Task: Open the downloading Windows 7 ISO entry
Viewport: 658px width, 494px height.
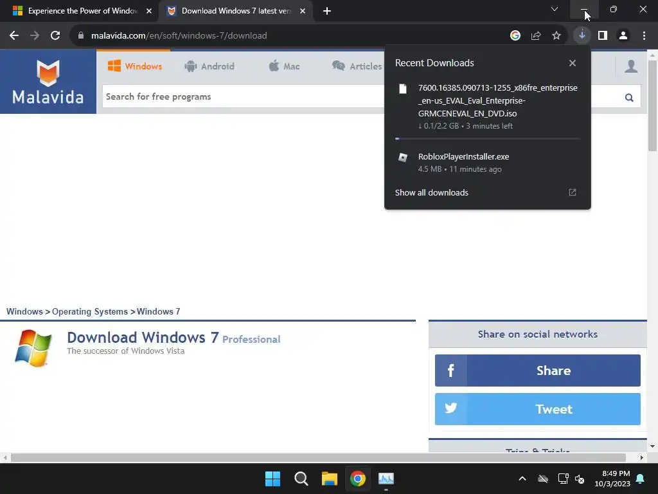Action: [488, 107]
